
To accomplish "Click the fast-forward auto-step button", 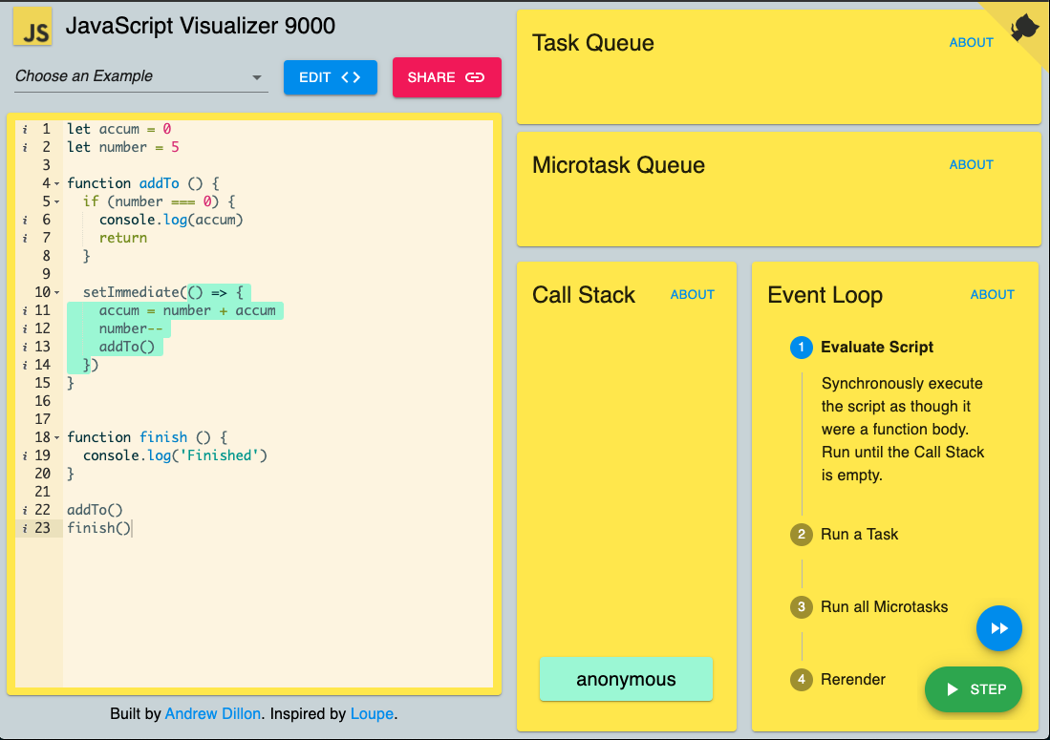I will 998,628.
